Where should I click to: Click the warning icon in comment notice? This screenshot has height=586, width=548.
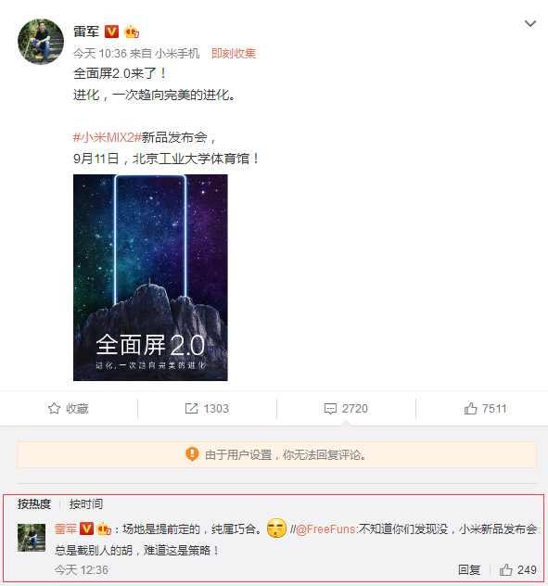click(x=192, y=454)
